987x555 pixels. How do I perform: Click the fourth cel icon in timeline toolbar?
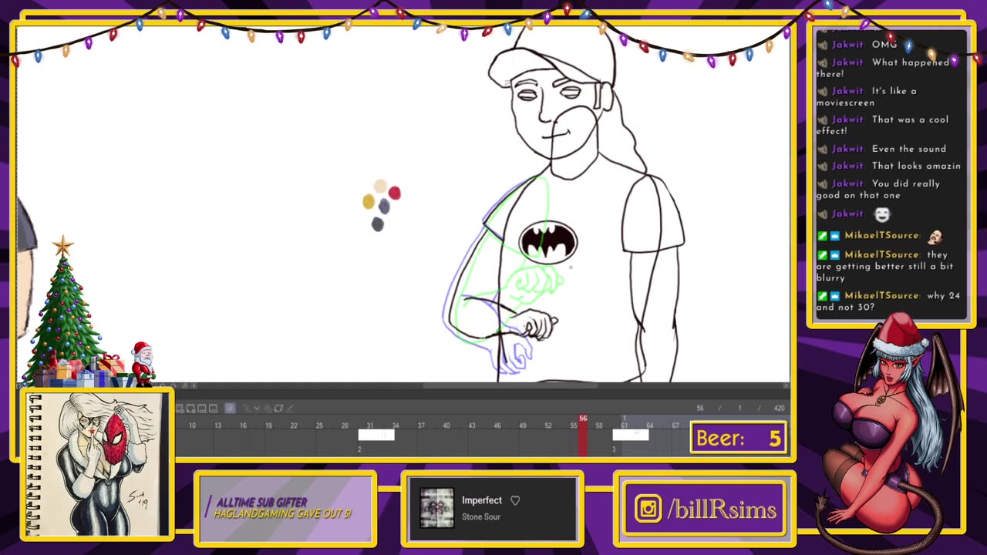pyautogui.click(x=213, y=409)
